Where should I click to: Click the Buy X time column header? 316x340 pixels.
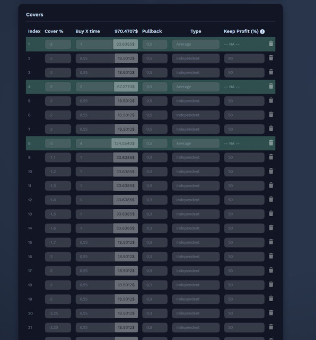click(87, 31)
